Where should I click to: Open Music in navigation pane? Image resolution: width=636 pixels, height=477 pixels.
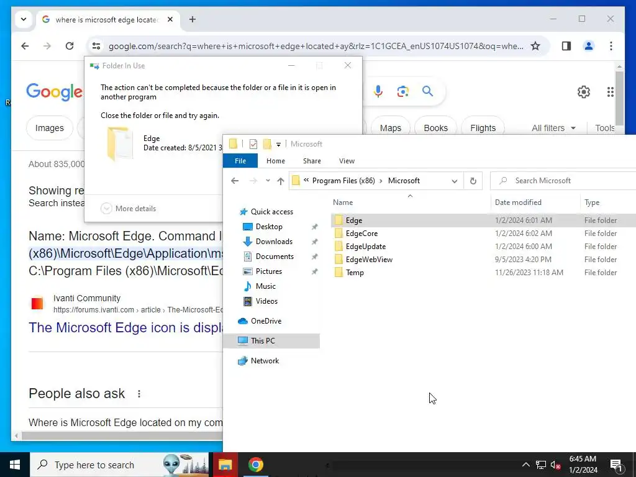(x=265, y=286)
